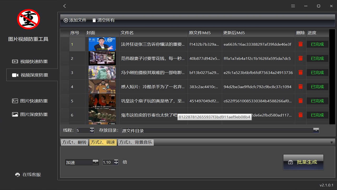
Task: Click the back arrow at top left
Action: 64,6
